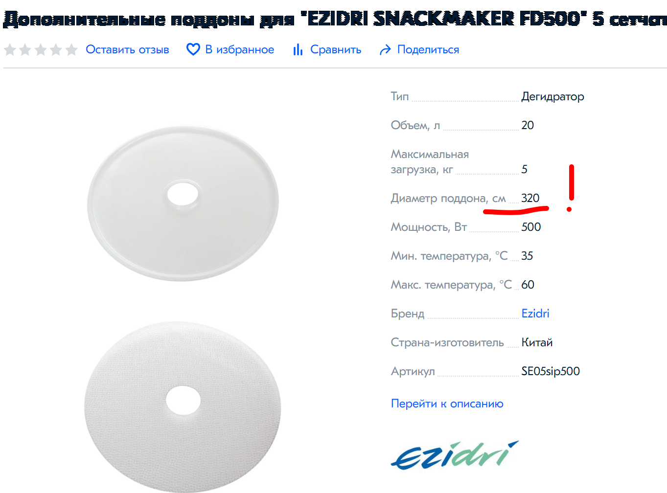Select the first rating star

tap(10, 49)
